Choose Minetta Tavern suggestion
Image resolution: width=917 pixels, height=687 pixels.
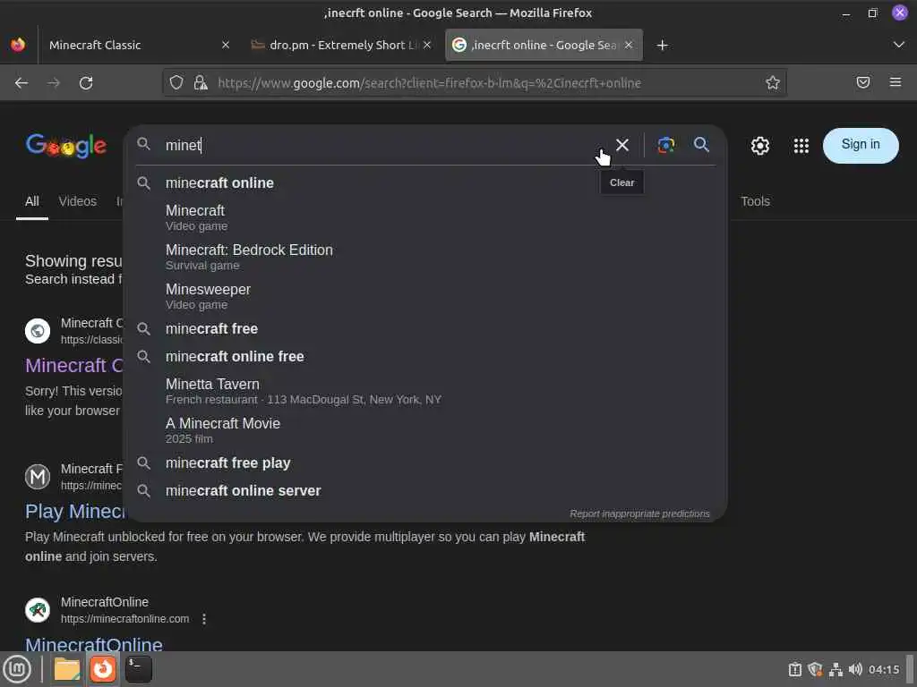425,391
